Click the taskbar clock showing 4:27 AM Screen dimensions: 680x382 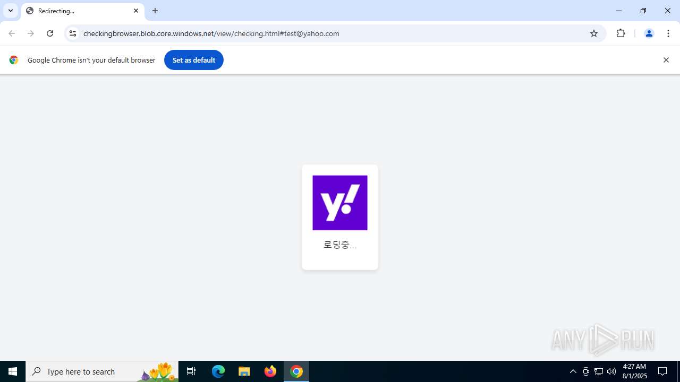[x=634, y=371]
